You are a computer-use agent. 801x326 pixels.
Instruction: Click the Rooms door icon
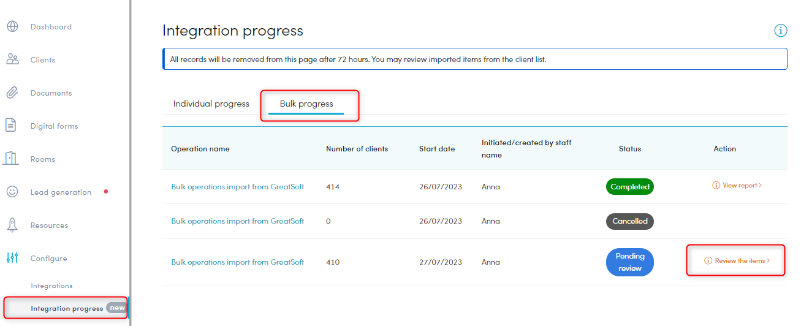pos(12,159)
